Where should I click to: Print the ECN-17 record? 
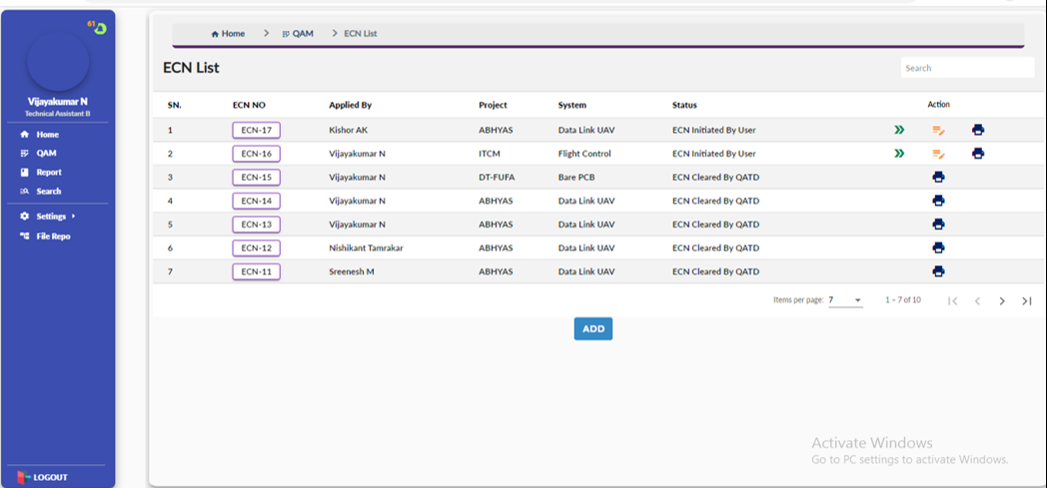[x=977, y=130]
